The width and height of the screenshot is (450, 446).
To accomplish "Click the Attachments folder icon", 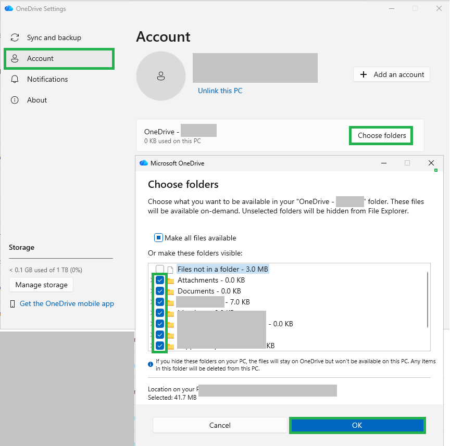I will 171,281.
